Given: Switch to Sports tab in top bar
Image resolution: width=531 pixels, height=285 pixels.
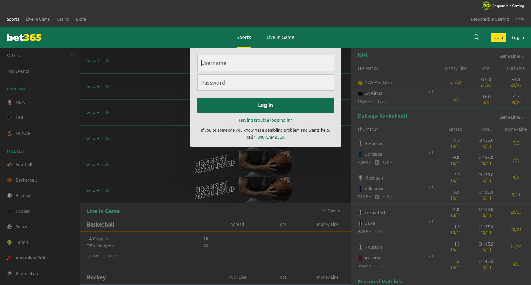Looking at the screenshot, I should (x=13, y=19).
